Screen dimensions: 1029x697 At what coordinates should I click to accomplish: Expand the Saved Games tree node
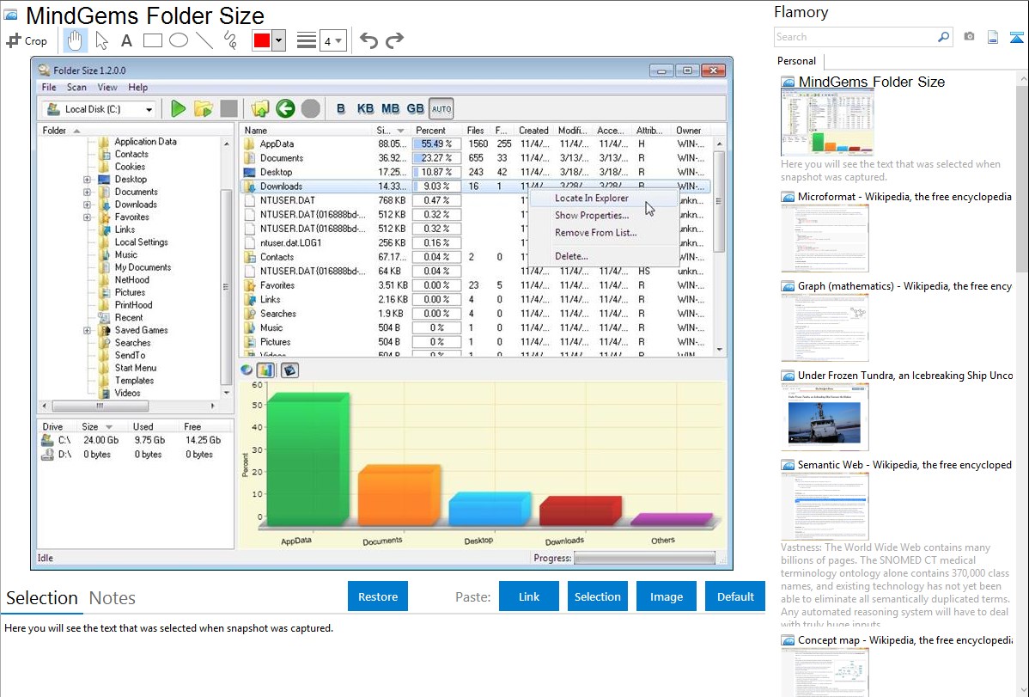click(x=87, y=330)
